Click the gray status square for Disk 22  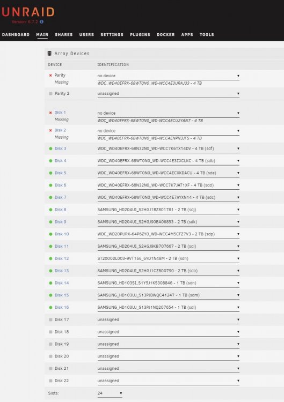point(50,381)
